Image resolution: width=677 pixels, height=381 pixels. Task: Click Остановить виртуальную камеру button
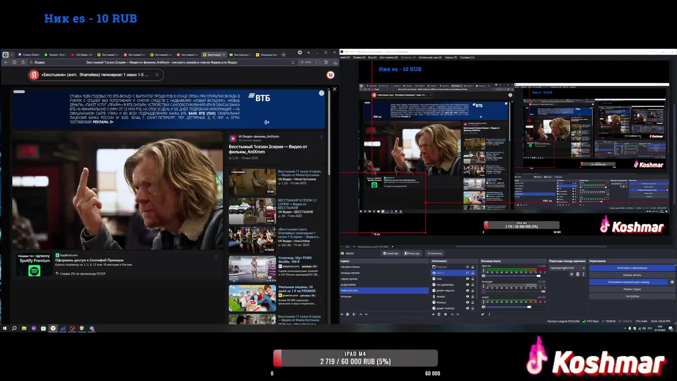(628, 282)
